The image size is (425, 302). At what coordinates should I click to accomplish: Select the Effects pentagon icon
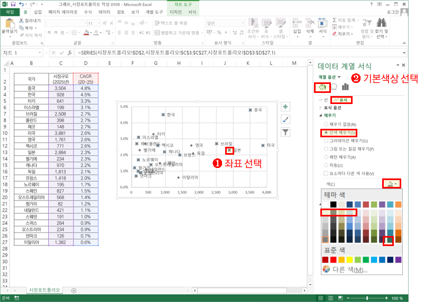[334, 87]
